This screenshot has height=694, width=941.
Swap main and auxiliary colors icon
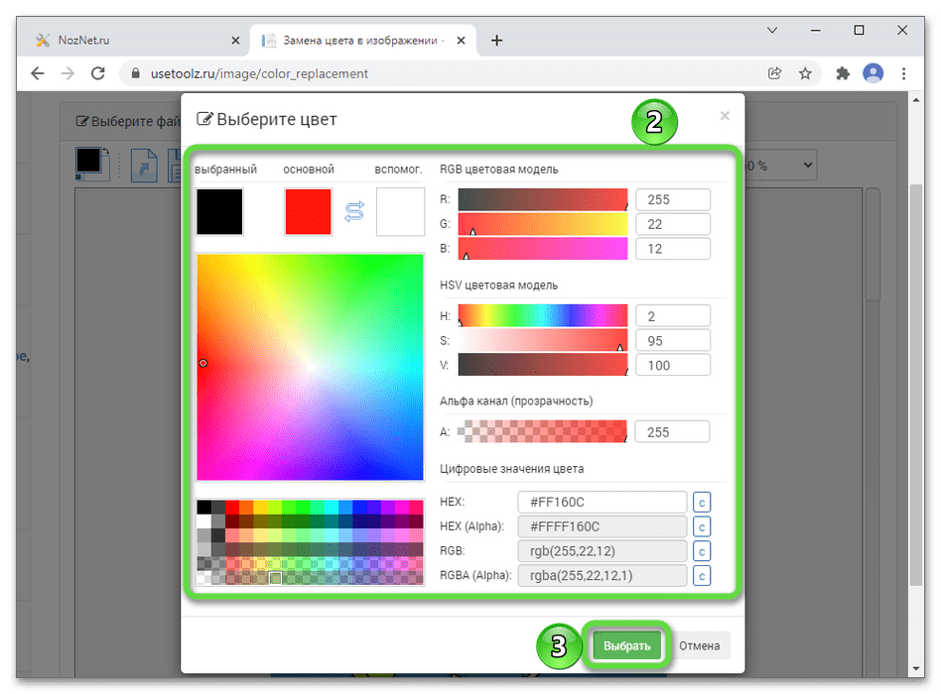(354, 212)
